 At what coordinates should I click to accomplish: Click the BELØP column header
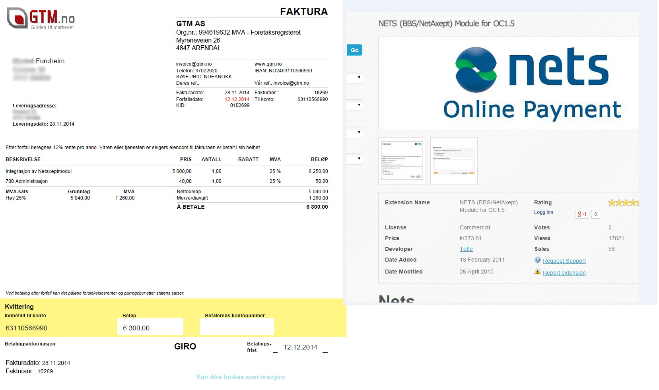[319, 159]
